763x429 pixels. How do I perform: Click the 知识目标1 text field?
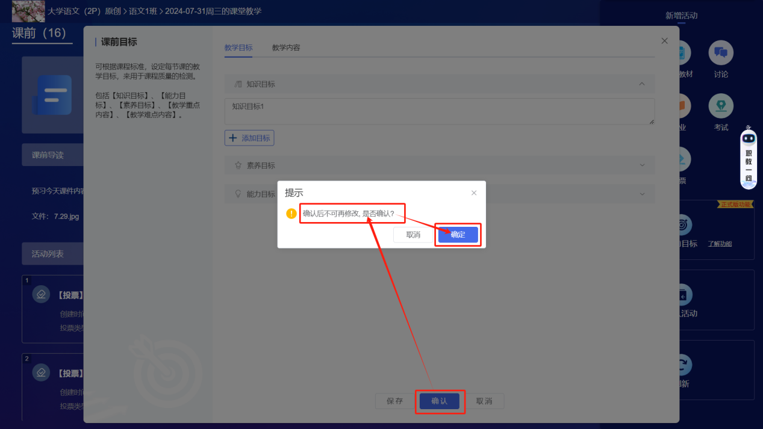439,111
